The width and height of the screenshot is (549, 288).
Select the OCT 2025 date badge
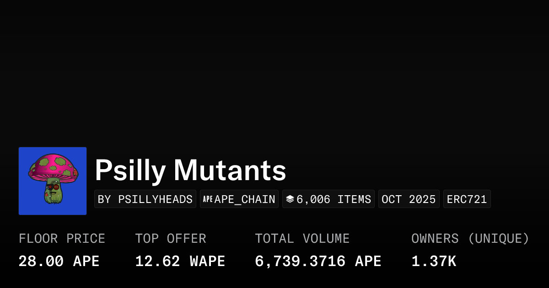tap(409, 199)
